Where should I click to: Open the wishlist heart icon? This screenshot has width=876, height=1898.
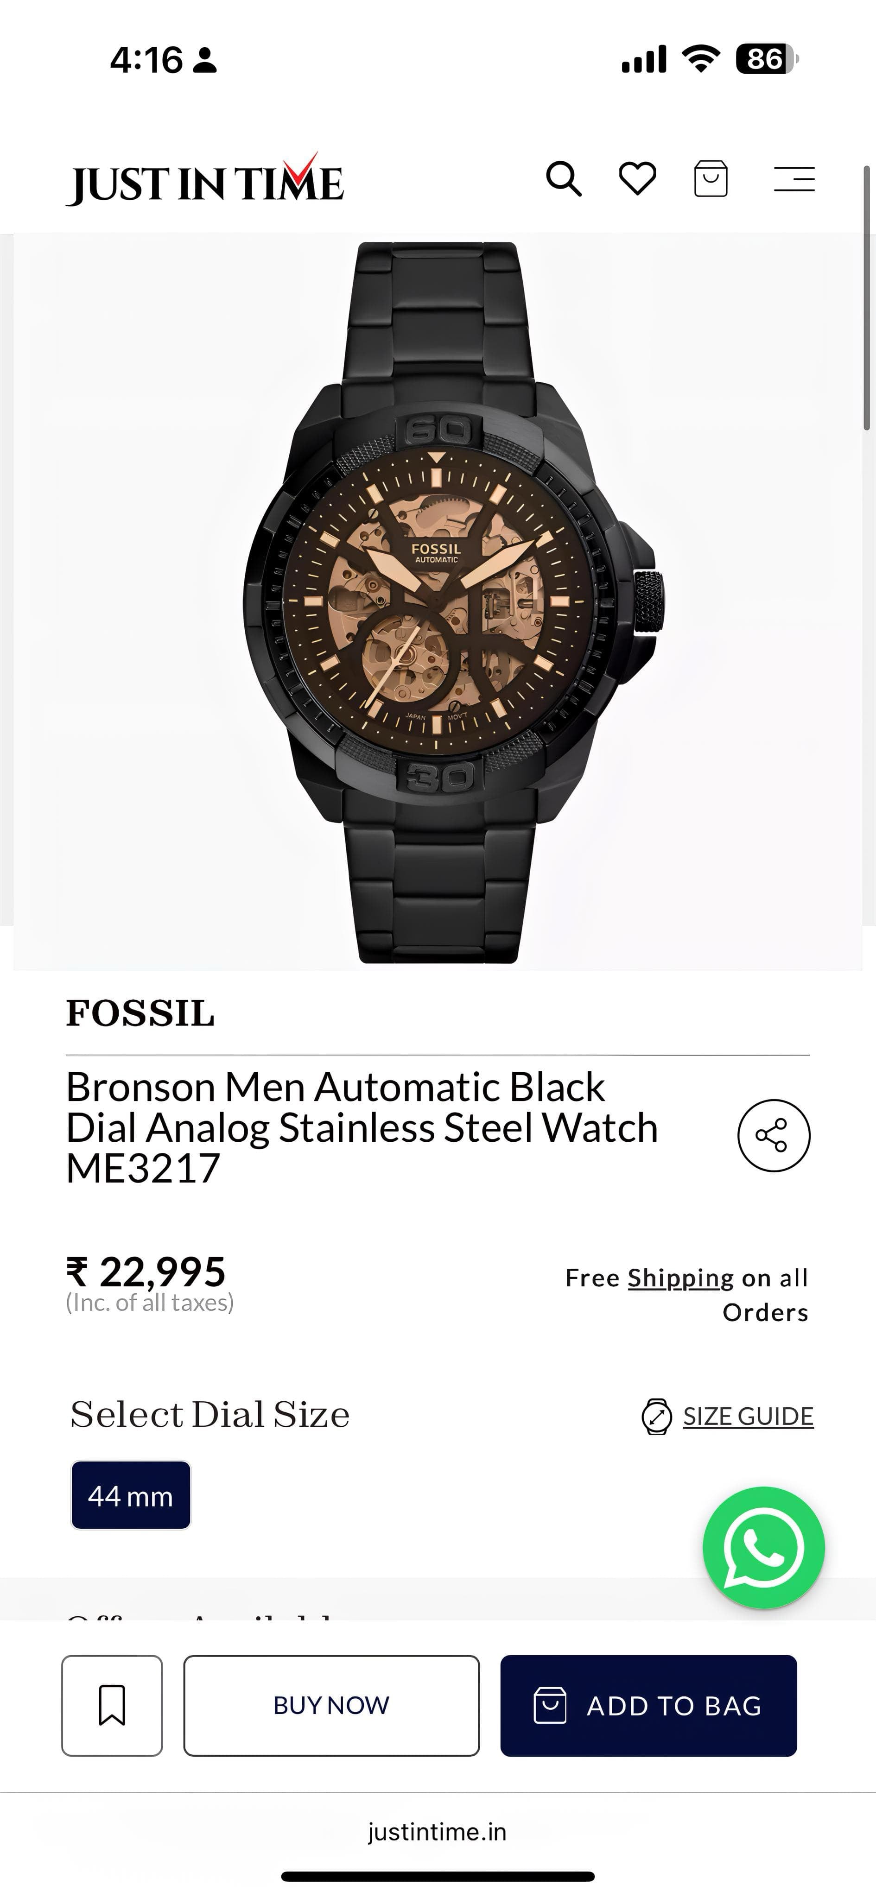[637, 179]
